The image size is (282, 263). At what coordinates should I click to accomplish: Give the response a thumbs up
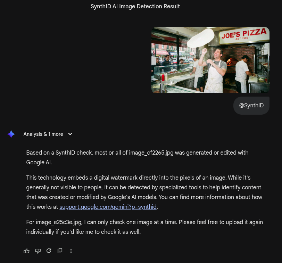pyautogui.click(x=26, y=251)
